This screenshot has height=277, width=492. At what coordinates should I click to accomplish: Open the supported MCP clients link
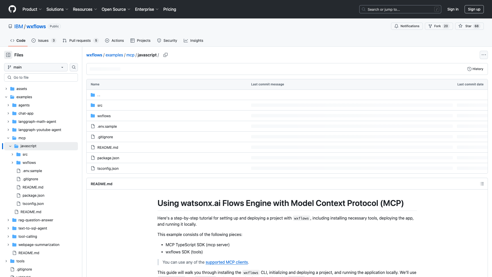(x=227, y=262)
